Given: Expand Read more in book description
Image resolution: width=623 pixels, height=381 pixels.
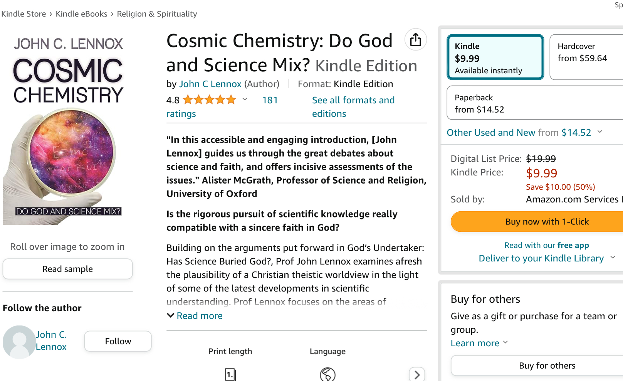Looking at the screenshot, I should [x=195, y=316].
